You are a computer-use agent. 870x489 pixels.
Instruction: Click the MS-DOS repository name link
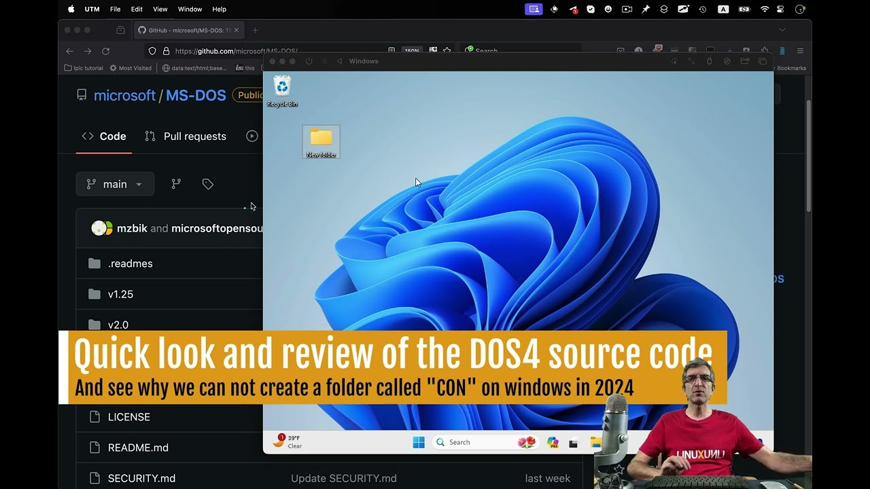tap(196, 96)
